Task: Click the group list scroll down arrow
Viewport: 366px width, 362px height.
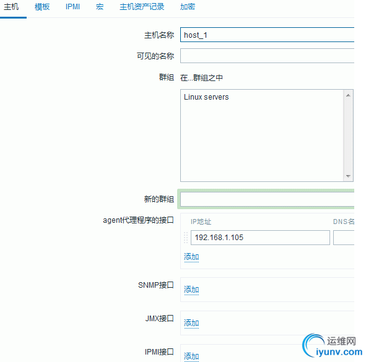Action: 348,176
